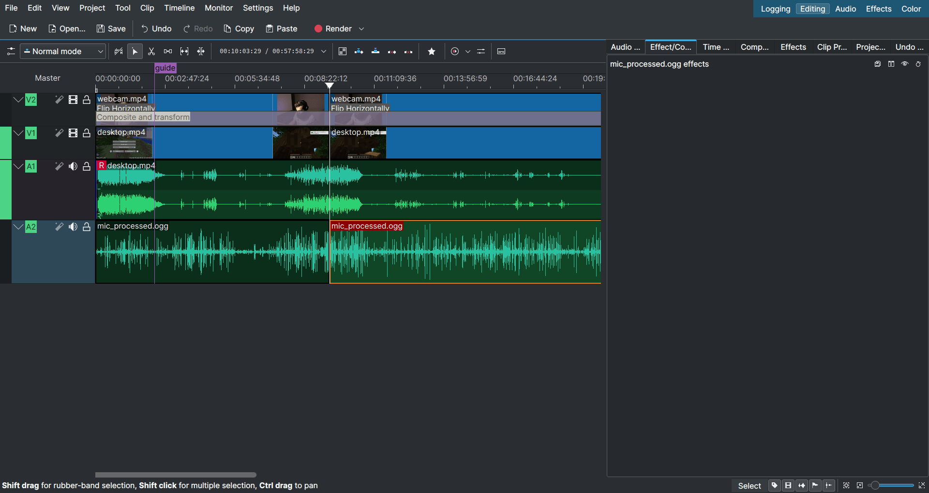Open timeline settings with the sliders icon
This screenshot has width=929, height=493.
(x=480, y=51)
